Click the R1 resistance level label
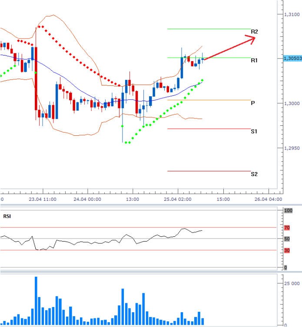302x327 pixels. 254,60
